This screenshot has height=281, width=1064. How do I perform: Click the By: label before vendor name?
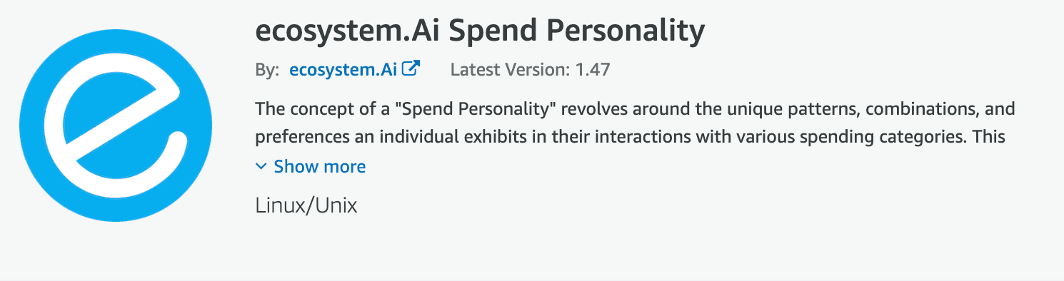click(x=267, y=70)
